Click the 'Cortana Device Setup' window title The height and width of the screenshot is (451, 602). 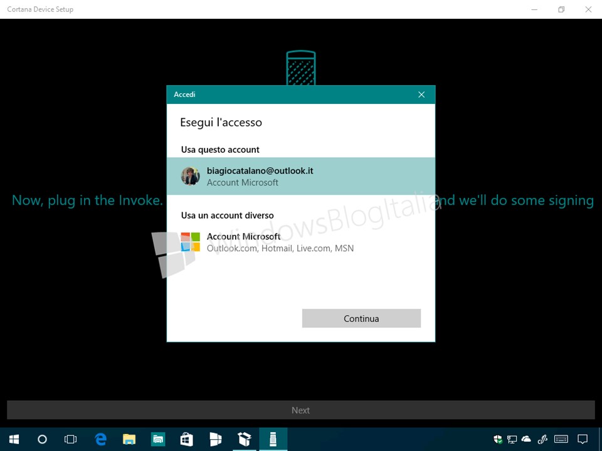pos(40,9)
